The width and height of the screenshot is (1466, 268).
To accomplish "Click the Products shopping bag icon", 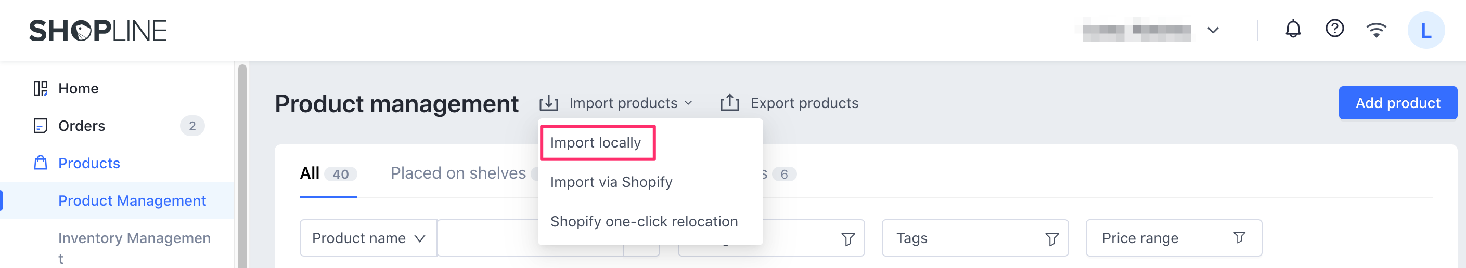I will pyautogui.click(x=41, y=164).
